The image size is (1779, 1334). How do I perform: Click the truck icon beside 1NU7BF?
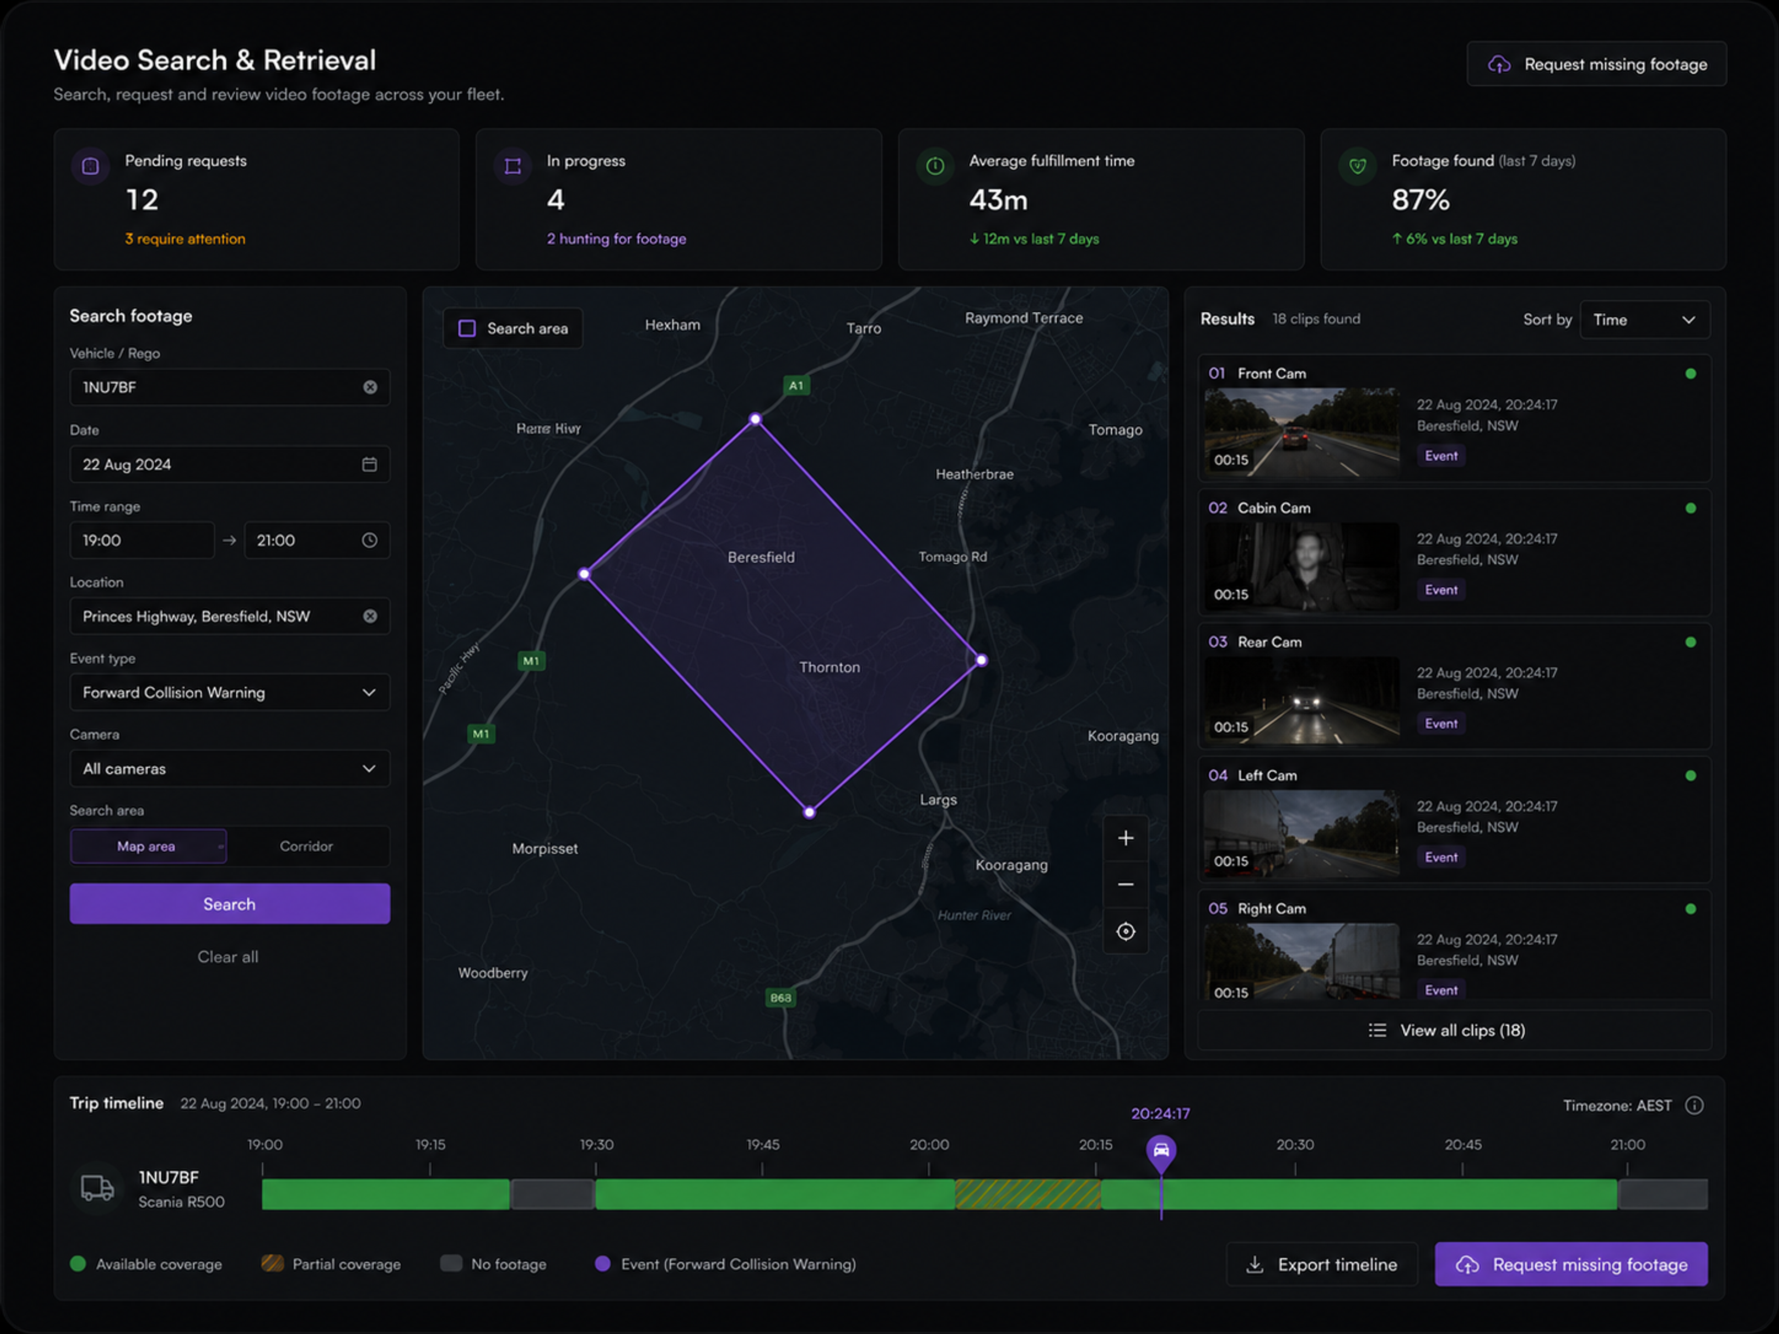(x=97, y=1188)
